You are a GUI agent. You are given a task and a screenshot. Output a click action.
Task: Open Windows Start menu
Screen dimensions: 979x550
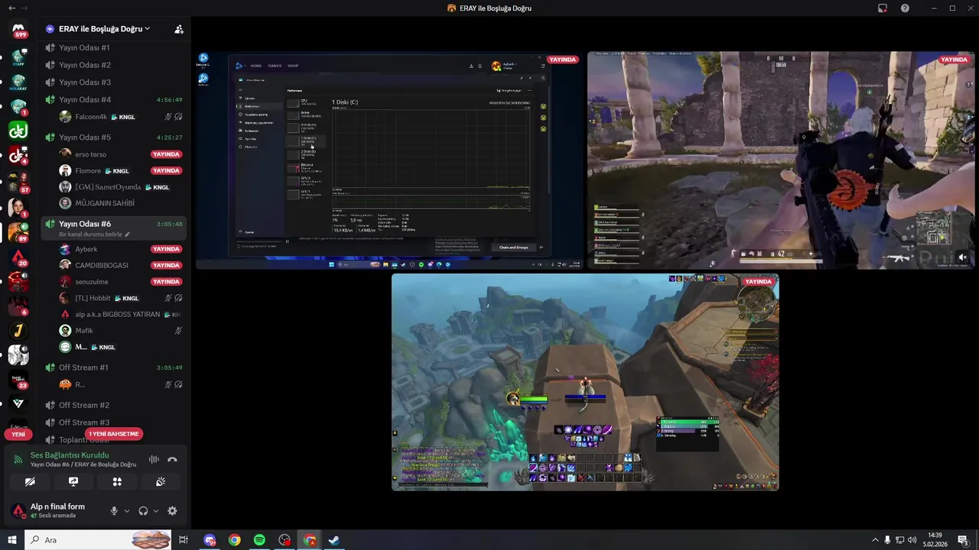pyautogui.click(x=12, y=540)
